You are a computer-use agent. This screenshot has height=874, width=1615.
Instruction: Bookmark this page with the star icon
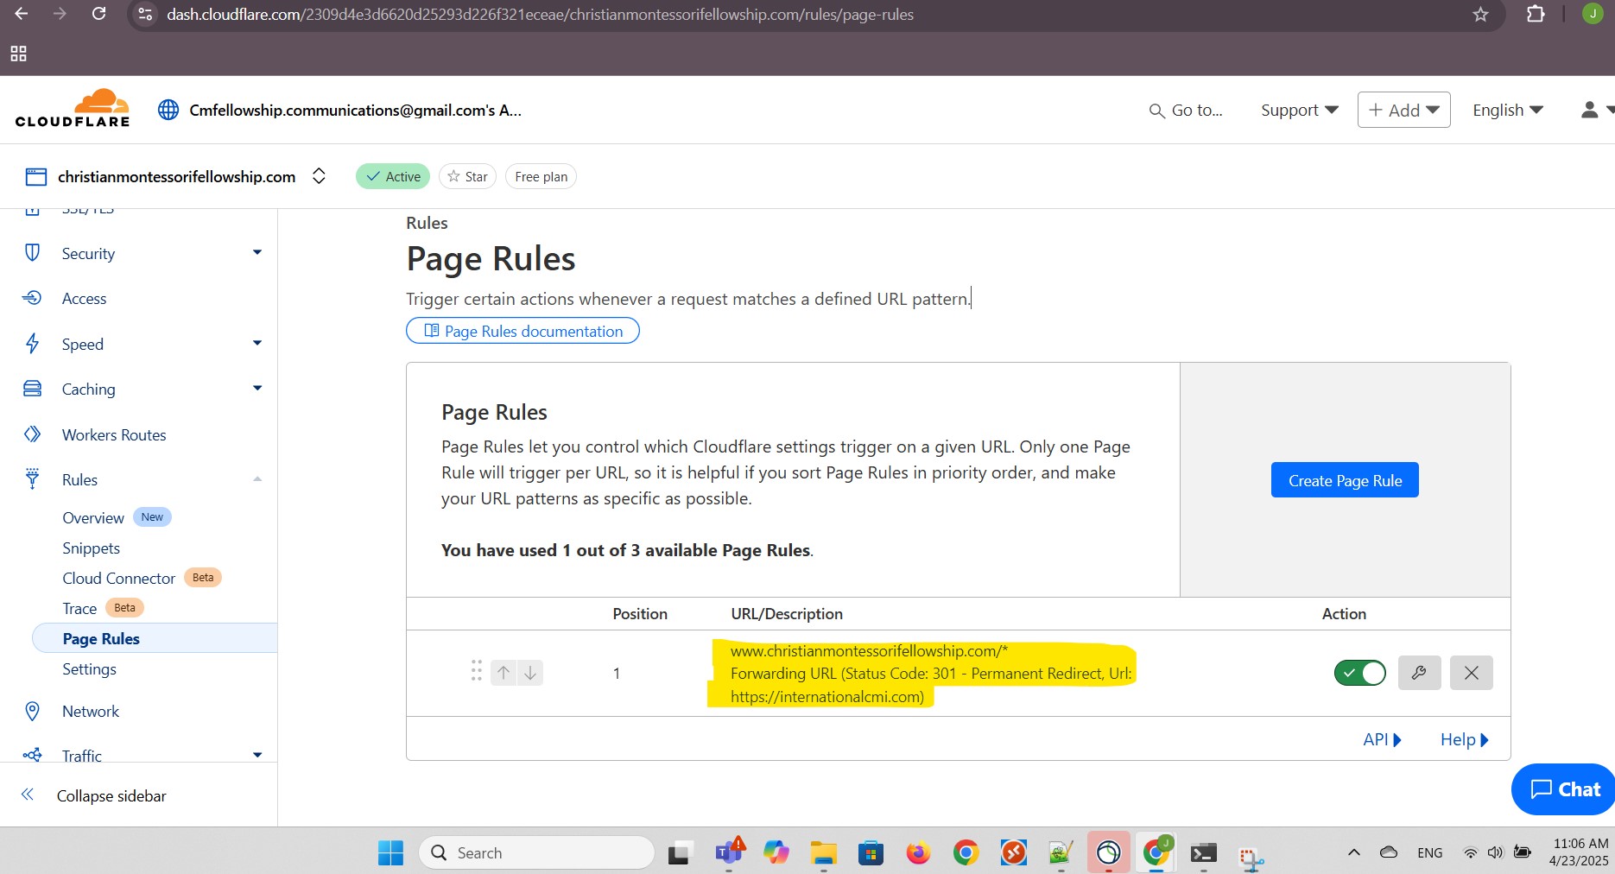[x=1480, y=14]
